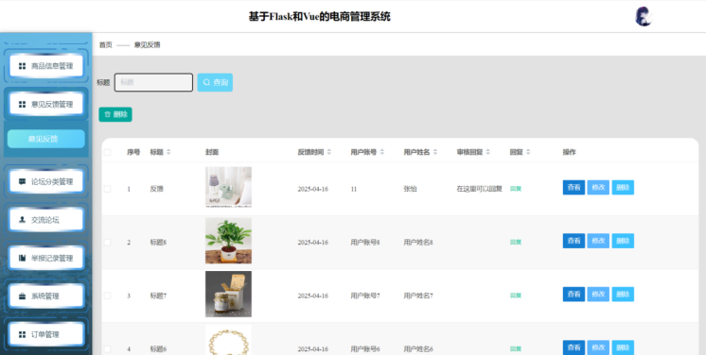The width and height of the screenshot is (706, 355).
Task: Sort the table by the 用户姓名 column arrows
Action: click(x=435, y=152)
